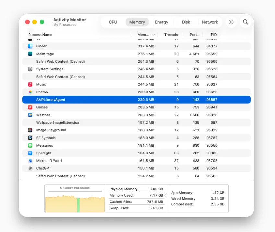Viewport: 275px width, 232px height.
Task: Click the Microsoft Word process name
Action: click(49, 161)
